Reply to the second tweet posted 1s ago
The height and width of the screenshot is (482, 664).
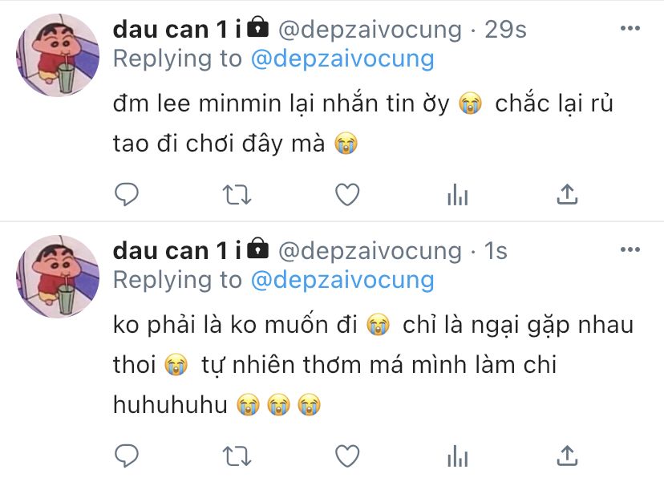point(127,456)
